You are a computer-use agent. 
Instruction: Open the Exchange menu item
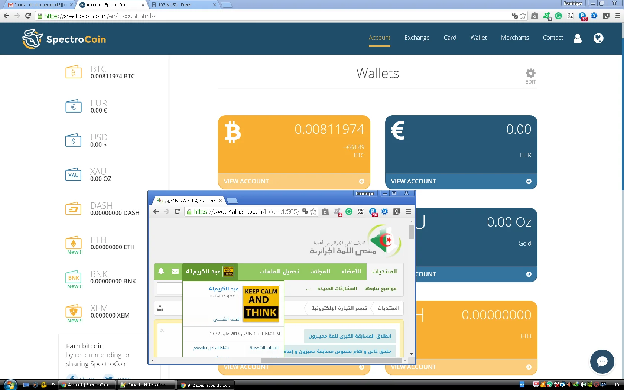click(x=417, y=38)
